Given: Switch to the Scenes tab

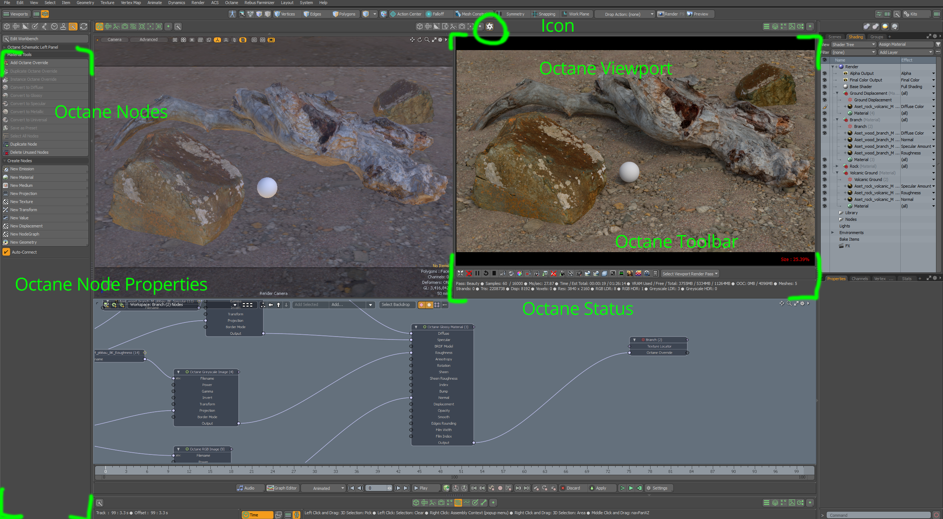Looking at the screenshot, I should pos(834,37).
